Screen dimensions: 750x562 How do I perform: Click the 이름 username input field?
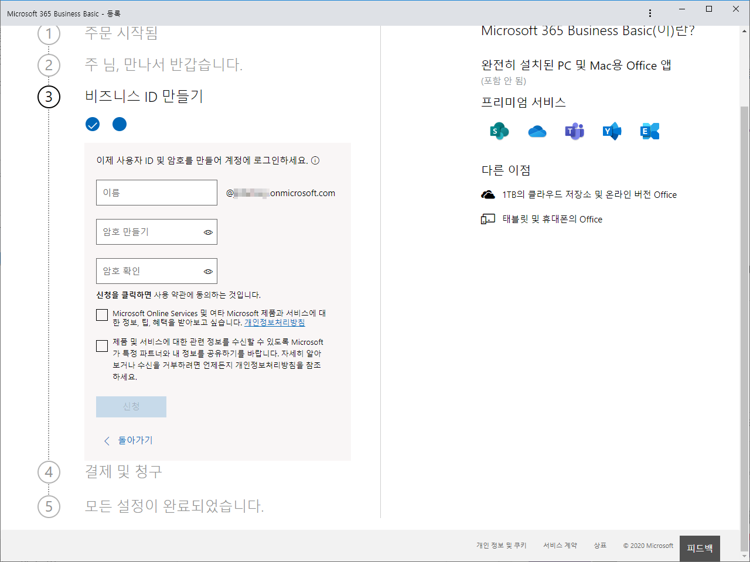[x=156, y=193]
